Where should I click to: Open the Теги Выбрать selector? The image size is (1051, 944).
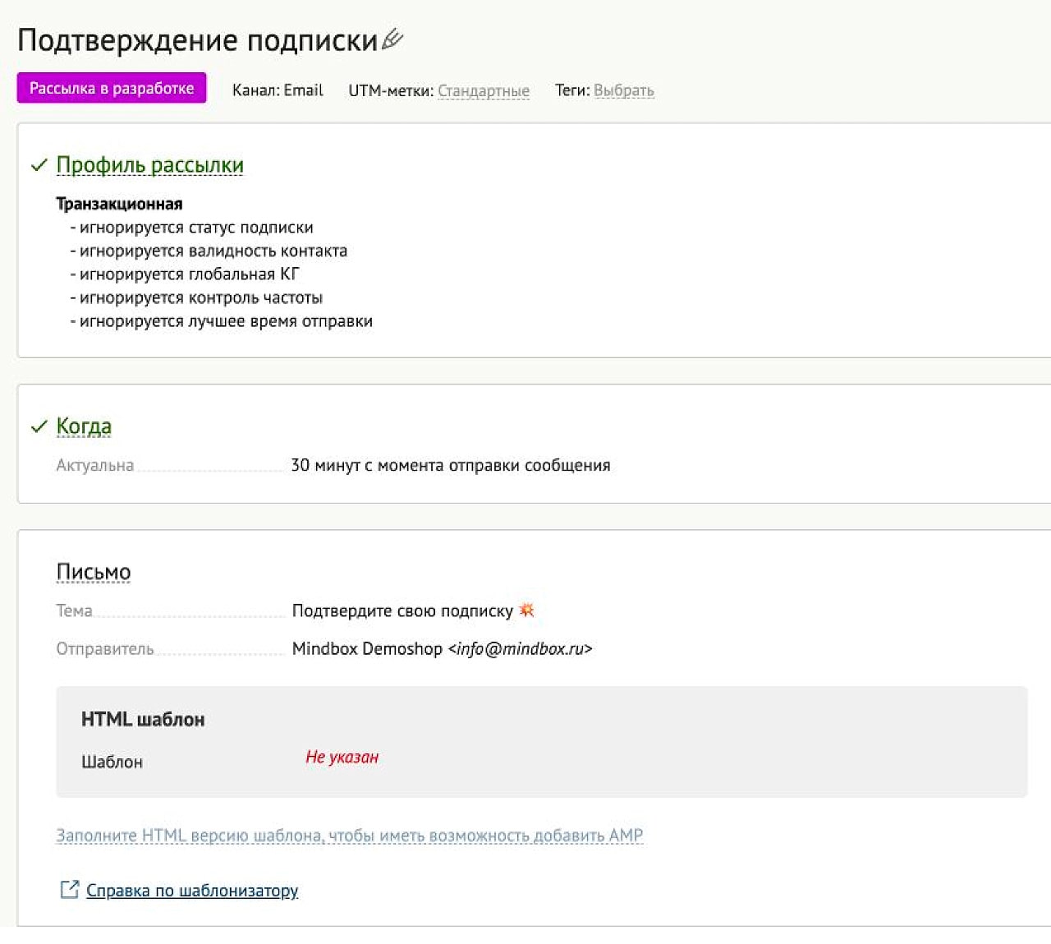[x=623, y=91]
